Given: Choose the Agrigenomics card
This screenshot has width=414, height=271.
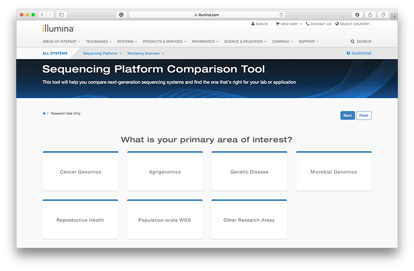Looking at the screenshot, I should (165, 171).
